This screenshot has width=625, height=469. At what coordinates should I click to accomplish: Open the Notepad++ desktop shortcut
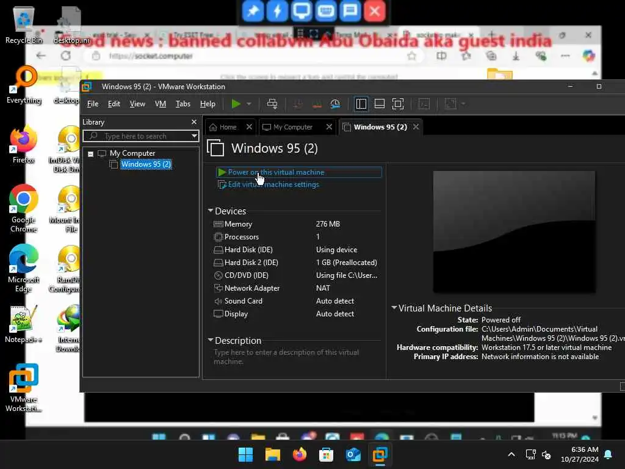(24, 324)
